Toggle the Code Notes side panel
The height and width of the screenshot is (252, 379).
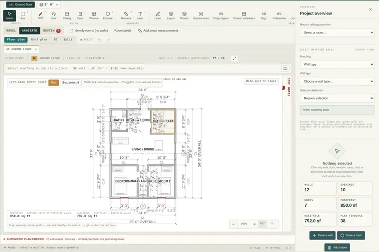coord(288,87)
